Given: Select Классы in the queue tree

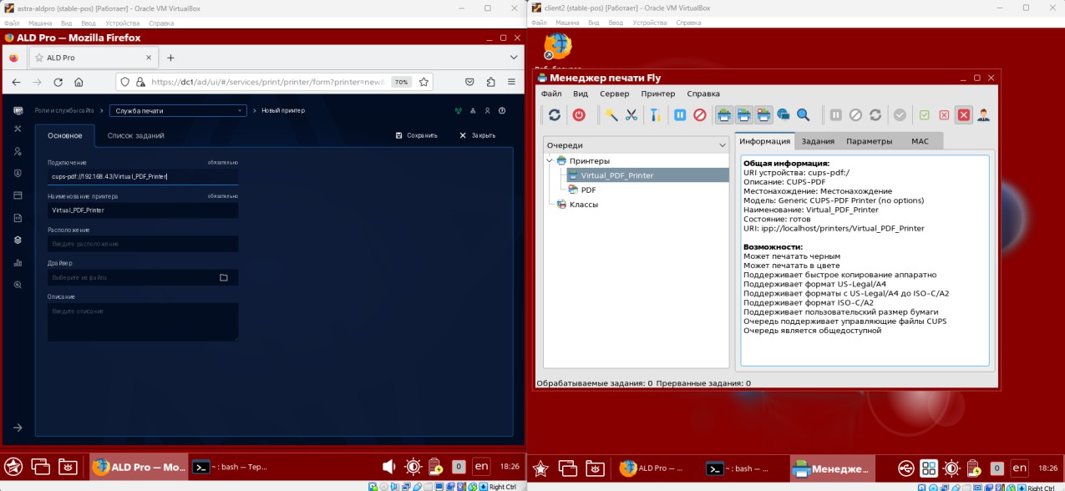Looking at the screenshot, I should [x=583, y=205].
